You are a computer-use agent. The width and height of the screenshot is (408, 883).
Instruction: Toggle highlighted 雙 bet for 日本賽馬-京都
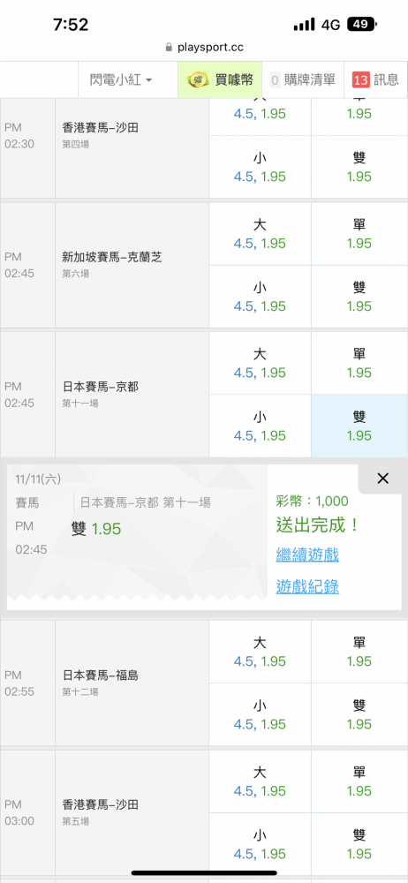(x=359, y=426)
